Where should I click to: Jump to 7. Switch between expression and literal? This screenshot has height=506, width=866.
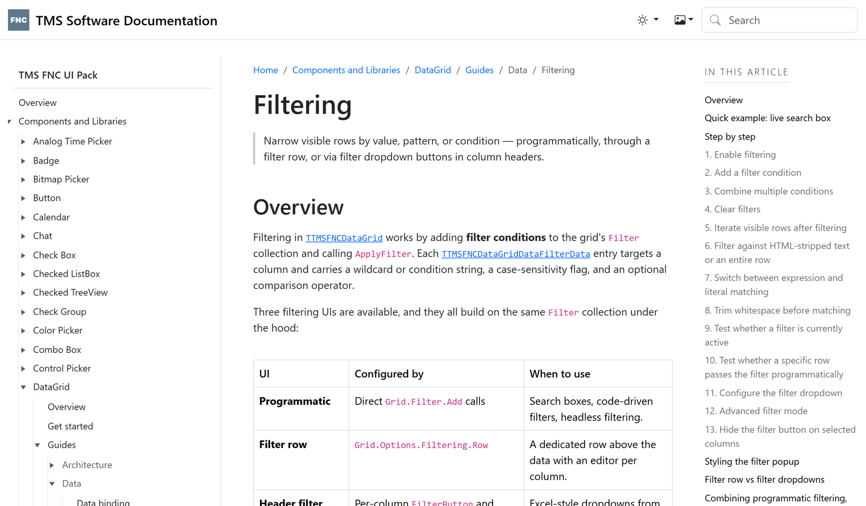[774, 285]
